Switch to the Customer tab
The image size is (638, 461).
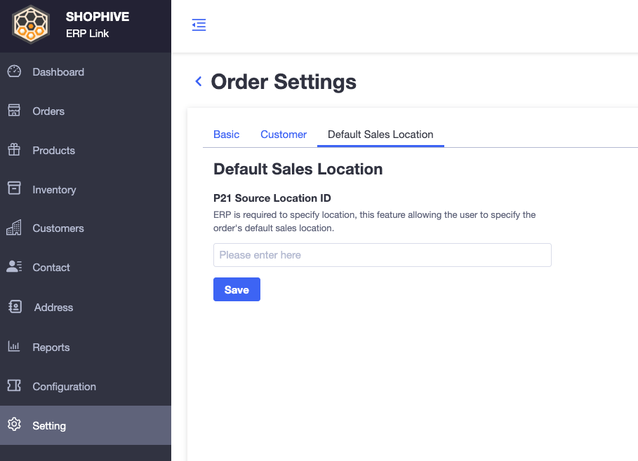[284, 135]
